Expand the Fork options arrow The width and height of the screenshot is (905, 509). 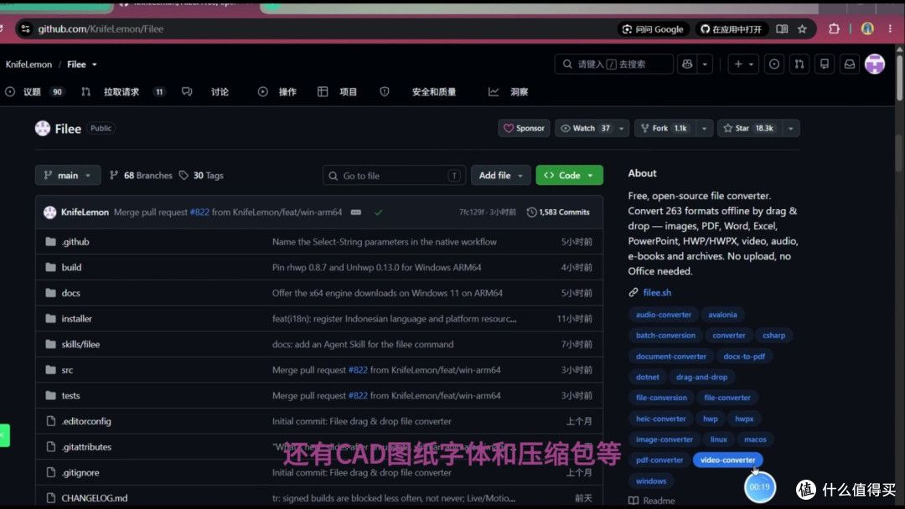704,128
